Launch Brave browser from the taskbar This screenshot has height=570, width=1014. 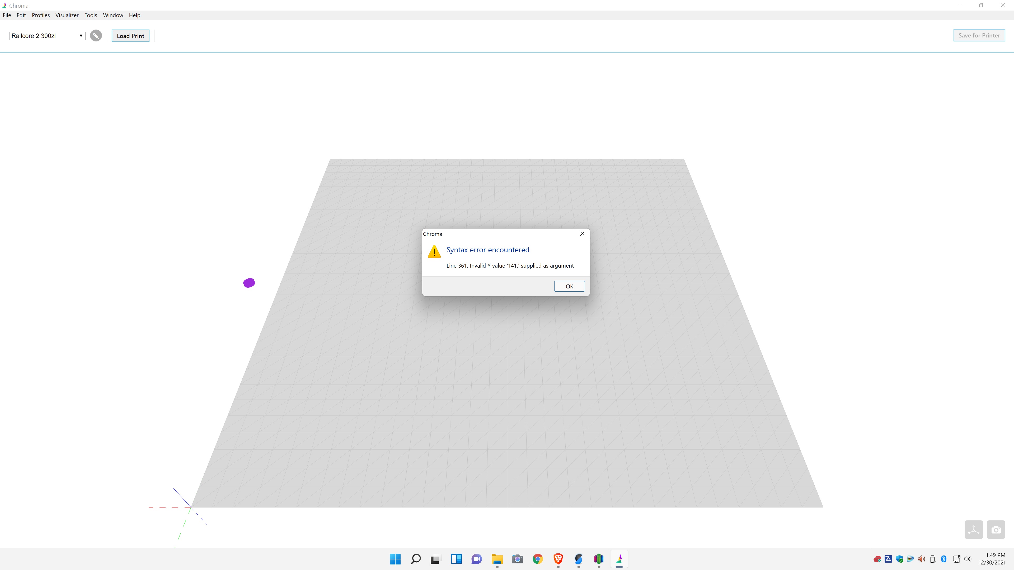pyautogui.click(x=558, y=559)
